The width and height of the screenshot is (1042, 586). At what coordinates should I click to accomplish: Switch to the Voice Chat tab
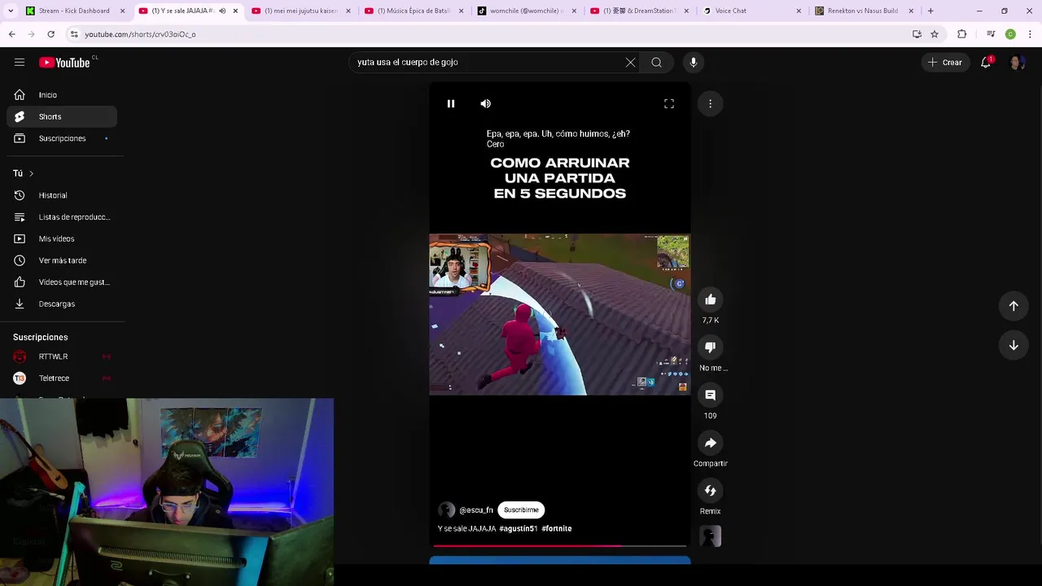(752, 11)
